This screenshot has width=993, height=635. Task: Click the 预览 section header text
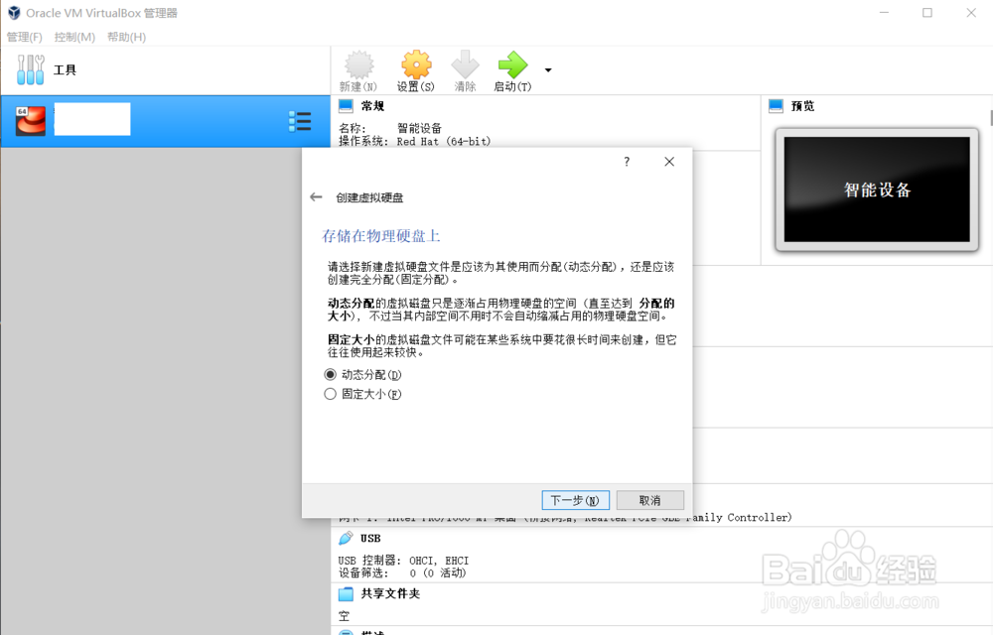tap(802, 105)
